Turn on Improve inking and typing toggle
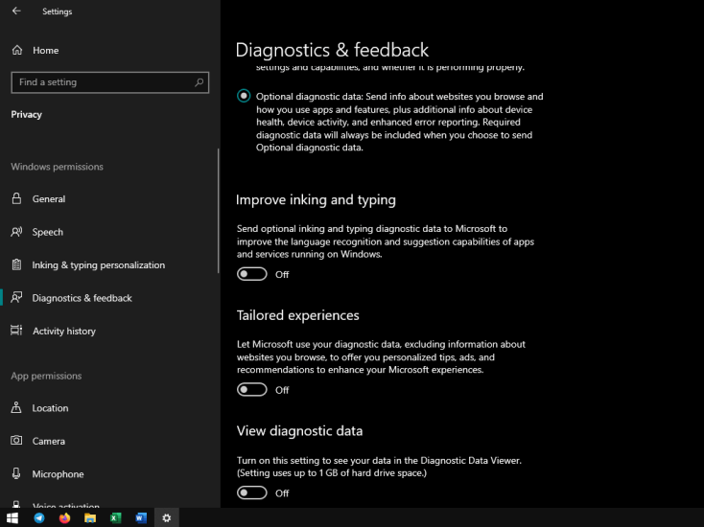The height and width of the screenshot is (527, 704). click(x=252, y=274)
